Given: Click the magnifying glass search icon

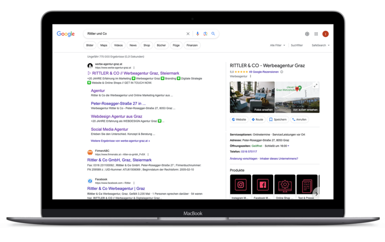Looking at the screenshot, I should (213, 34).
